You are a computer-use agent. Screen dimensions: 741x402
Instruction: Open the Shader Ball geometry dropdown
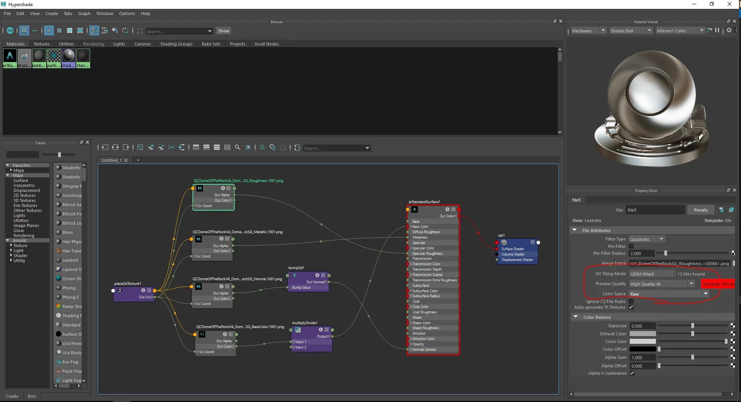click(x=631, y=30)
